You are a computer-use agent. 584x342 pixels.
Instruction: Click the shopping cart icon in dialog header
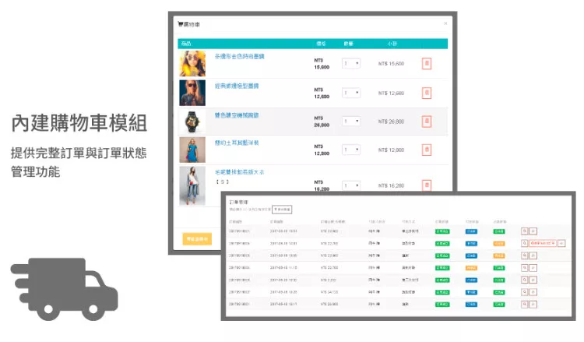click(181, 24)
